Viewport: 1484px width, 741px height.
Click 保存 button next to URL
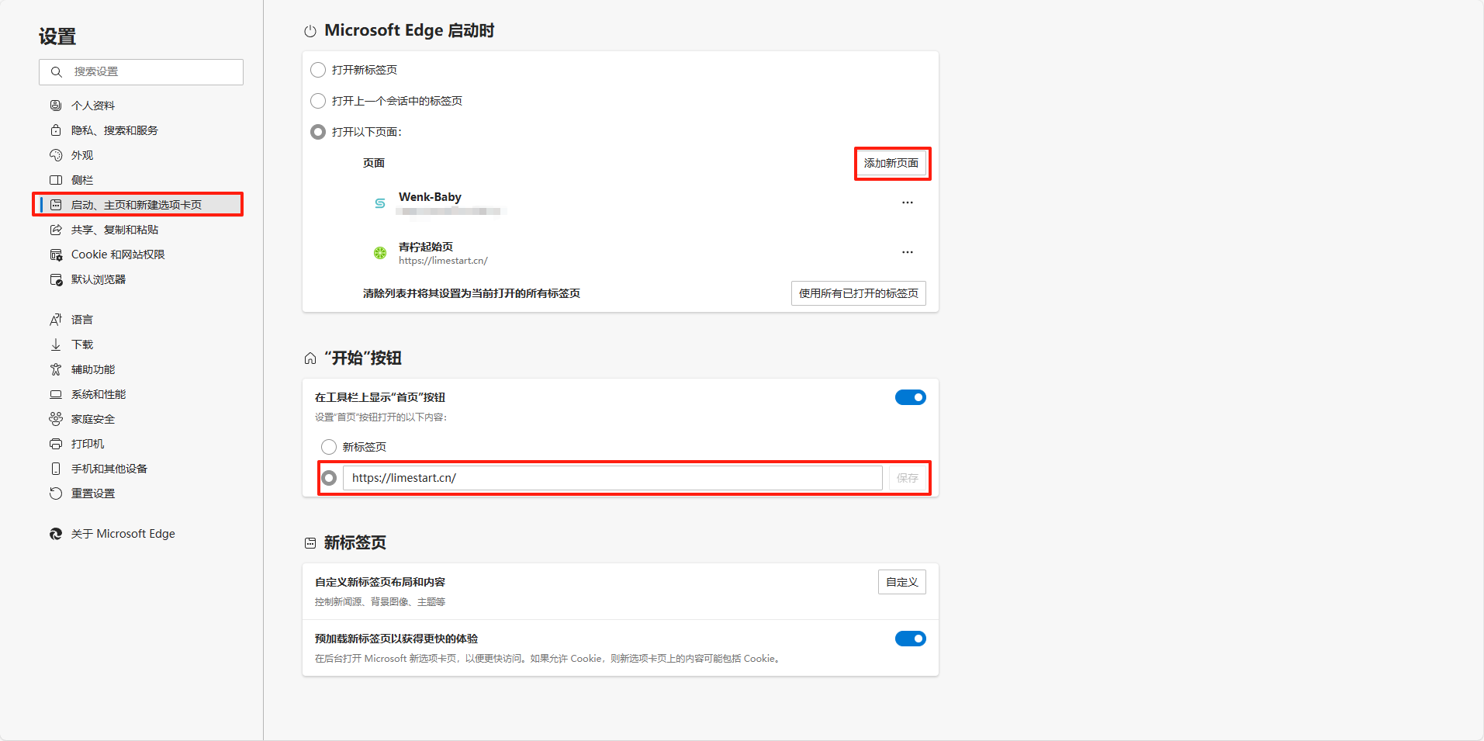pos(908,478)
